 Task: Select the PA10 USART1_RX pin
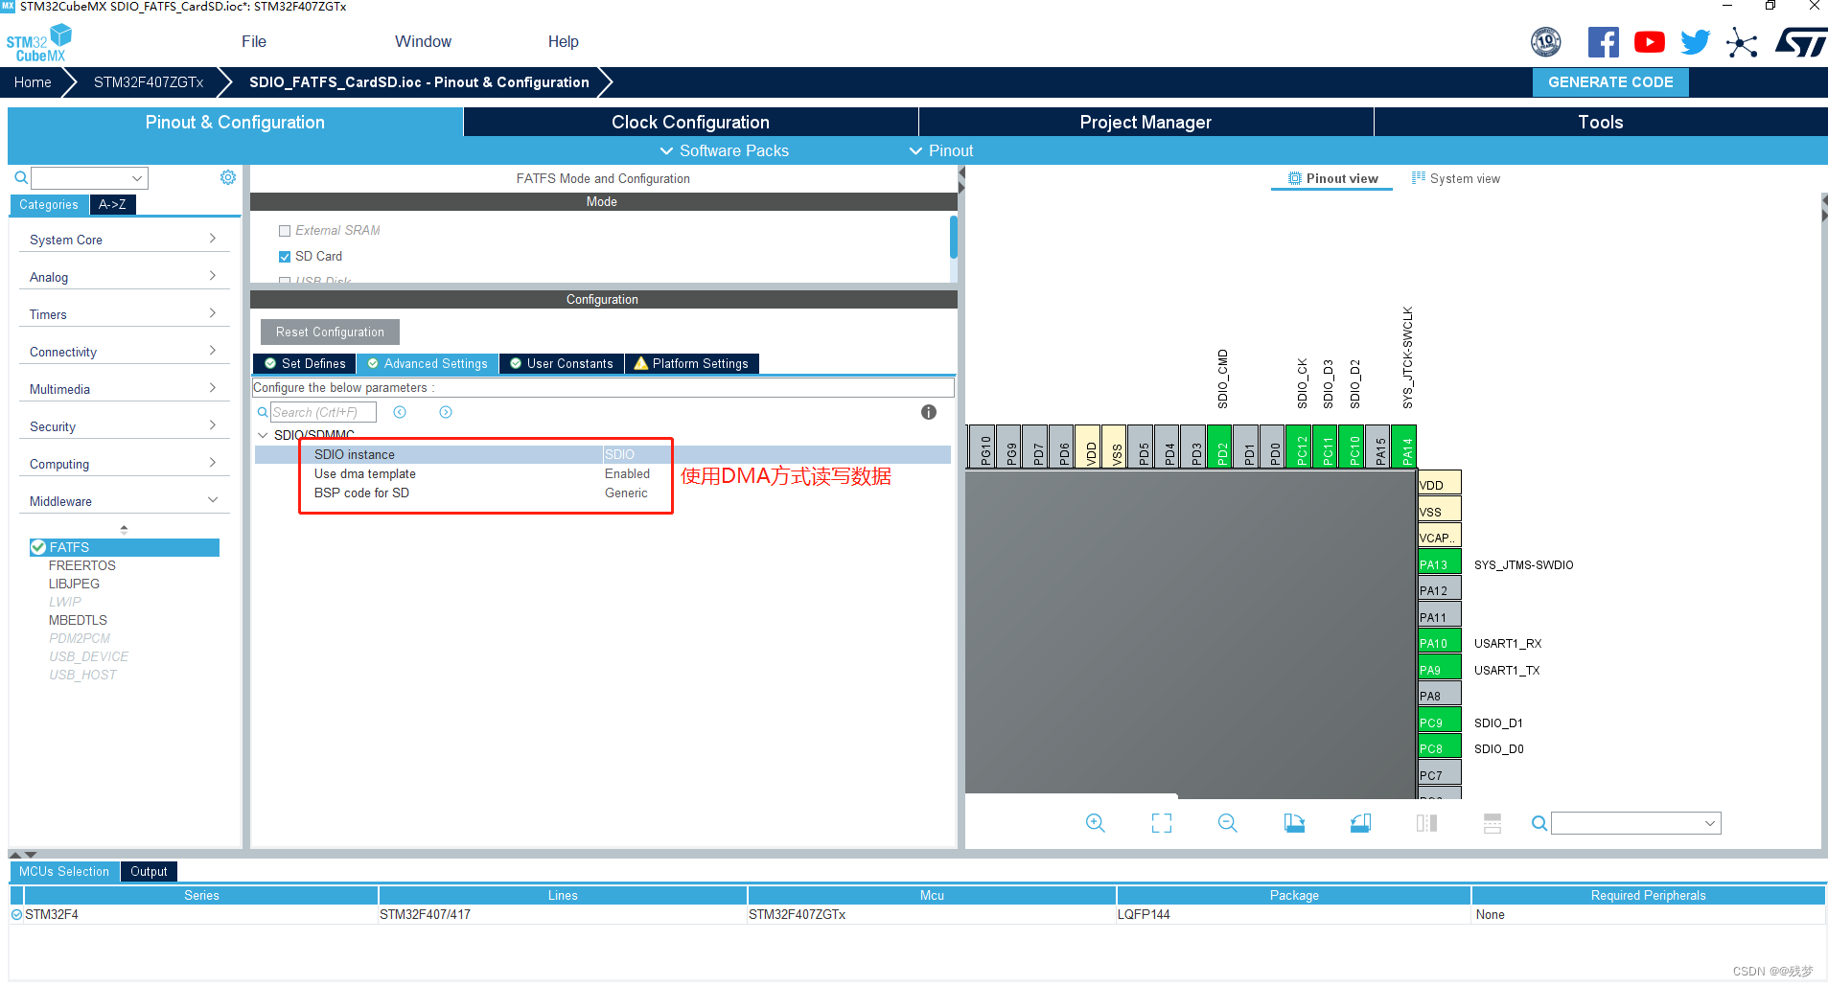coord(1439,640)
